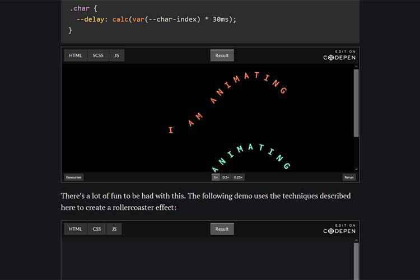
Task: Show CSS code in second embed
Action: (x=97, y=229)
